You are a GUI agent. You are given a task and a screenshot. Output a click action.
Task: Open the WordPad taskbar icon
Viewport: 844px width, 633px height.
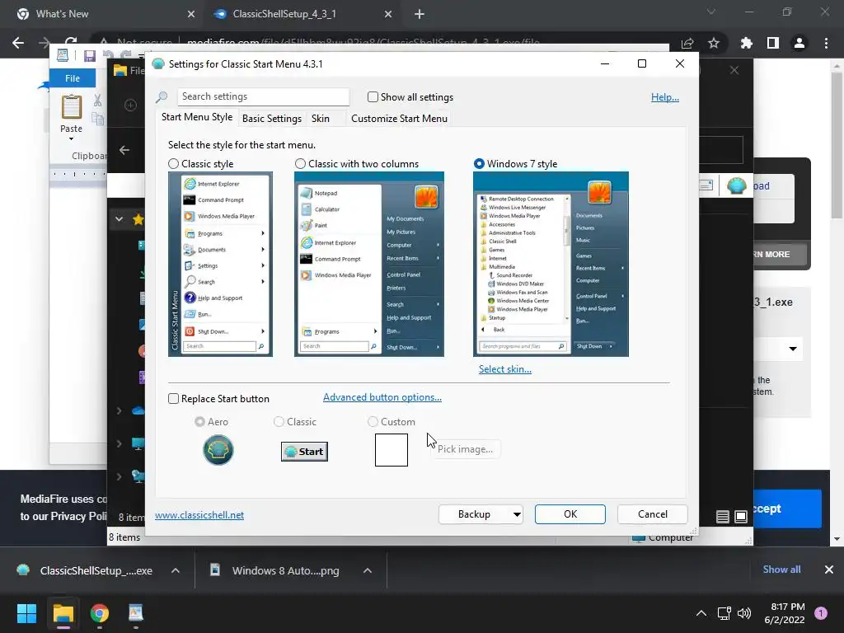pos(136,613)
